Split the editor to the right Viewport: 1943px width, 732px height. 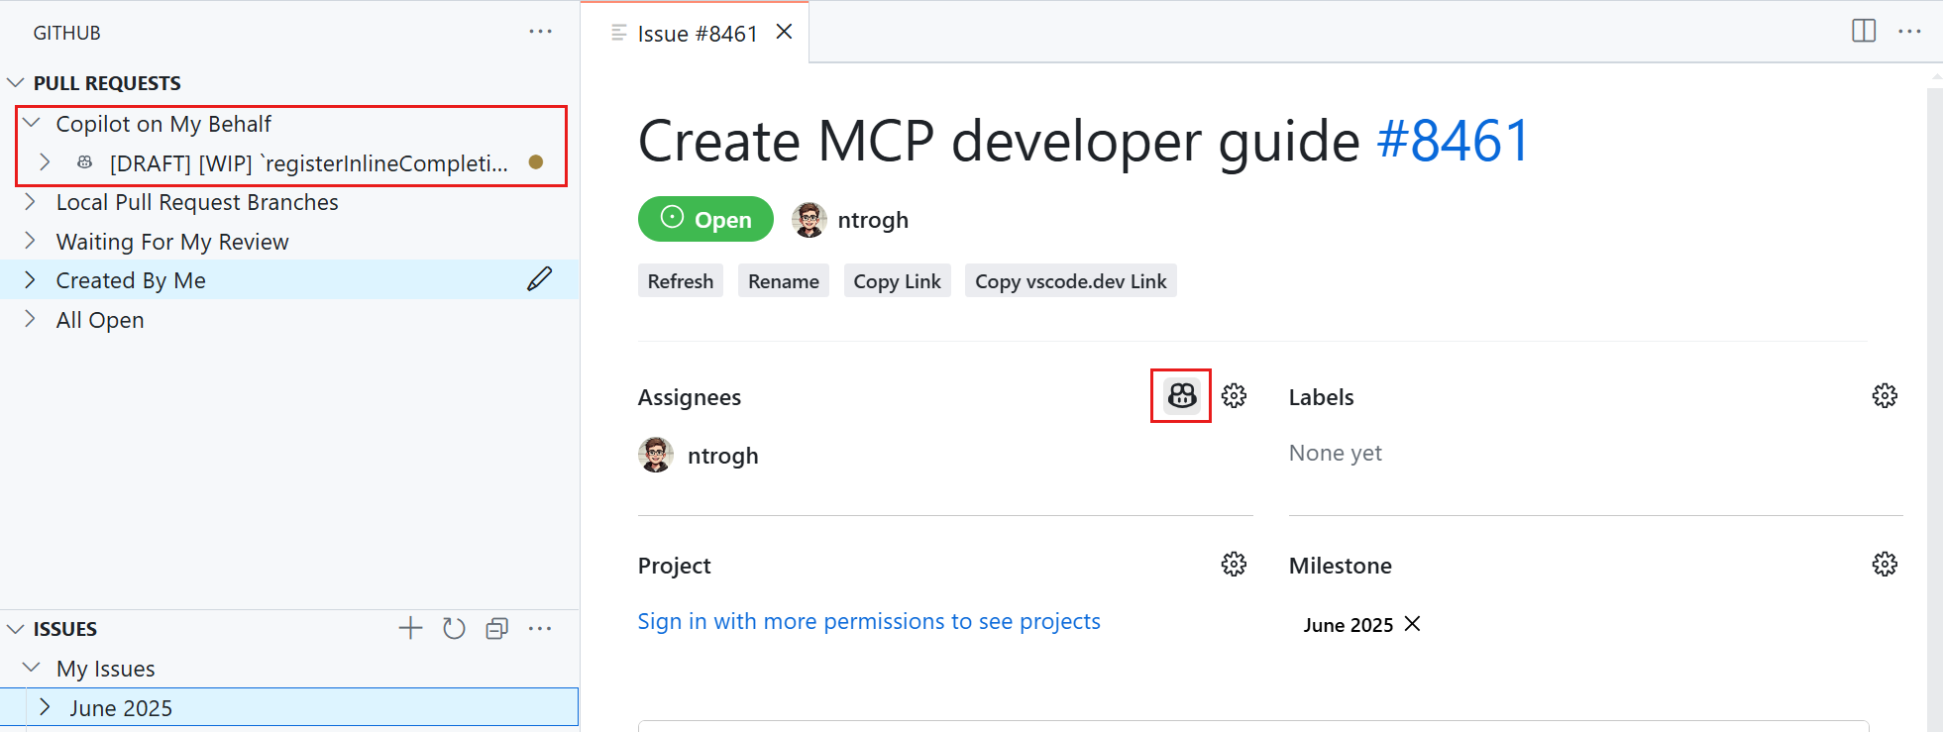pyautogui.click(x=1863, y=32)
